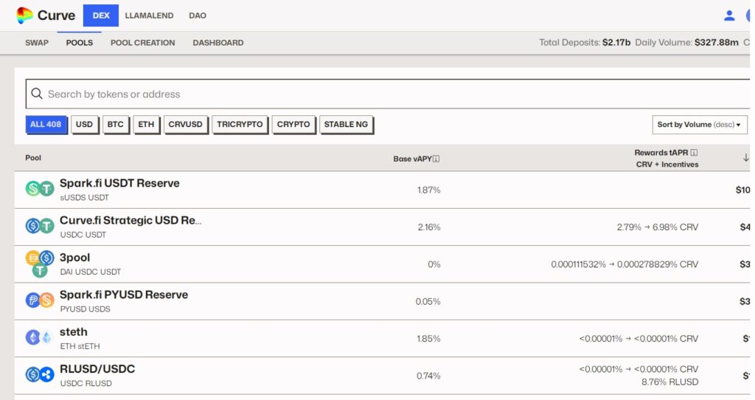Select the ALL 408 filter
755x400 pixels.
(x=46, y=125)
